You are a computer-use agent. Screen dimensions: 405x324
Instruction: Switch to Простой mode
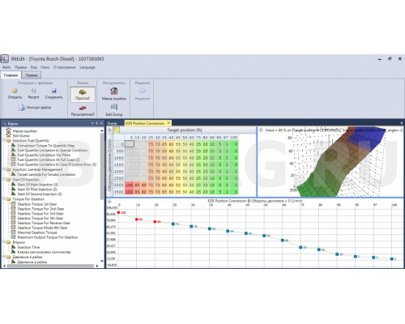(83, 94)
